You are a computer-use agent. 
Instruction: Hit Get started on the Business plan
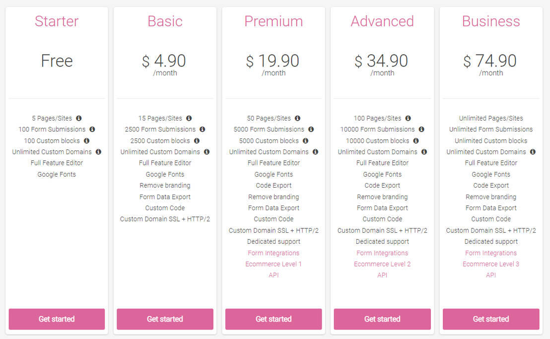[491, 319]
